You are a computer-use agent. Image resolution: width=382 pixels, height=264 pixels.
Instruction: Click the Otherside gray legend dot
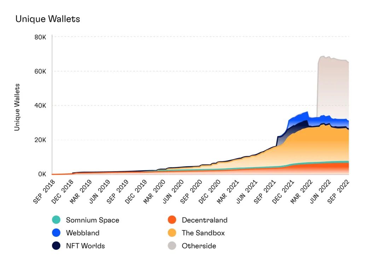(172, 246)
